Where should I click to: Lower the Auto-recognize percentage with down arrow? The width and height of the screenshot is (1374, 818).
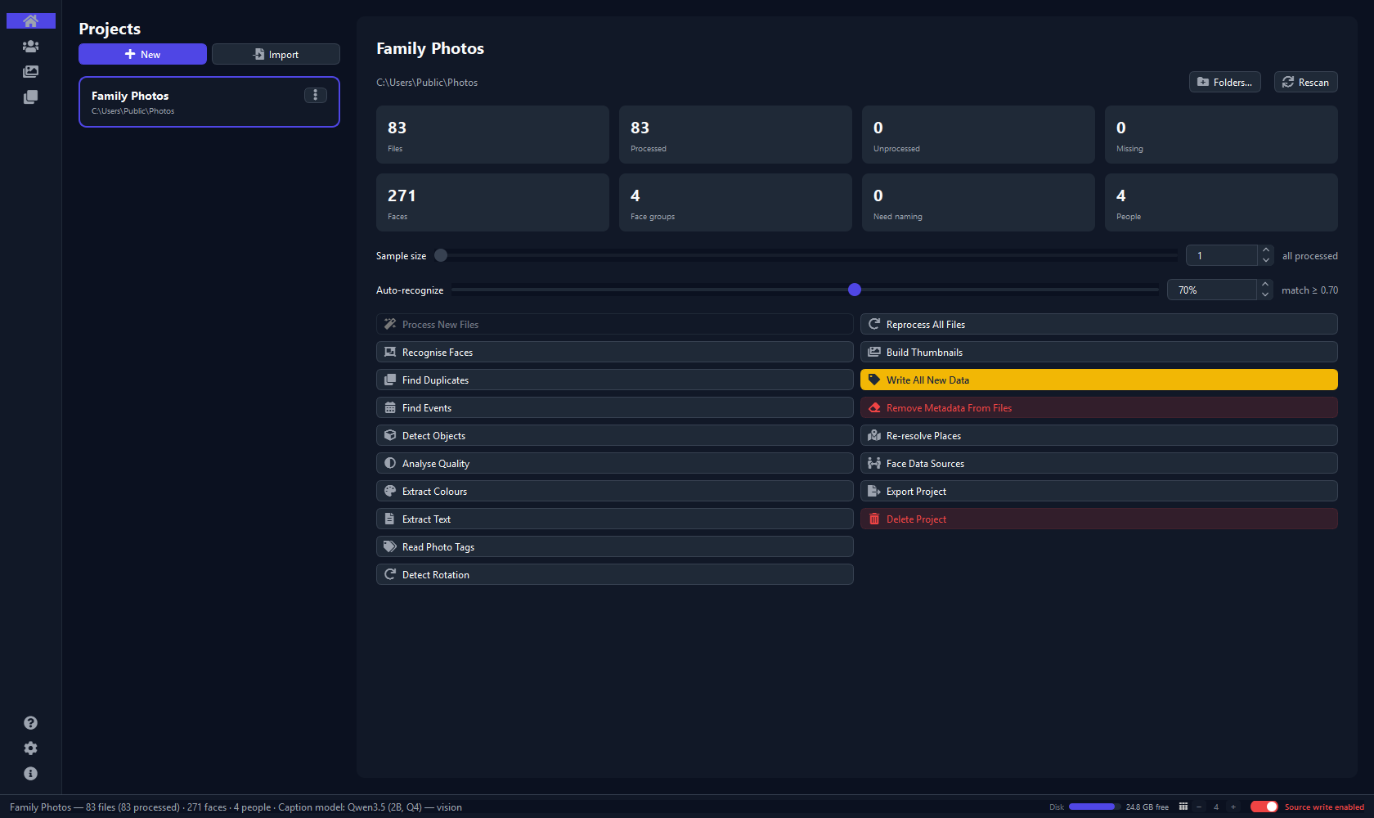tap(1265, 295)
